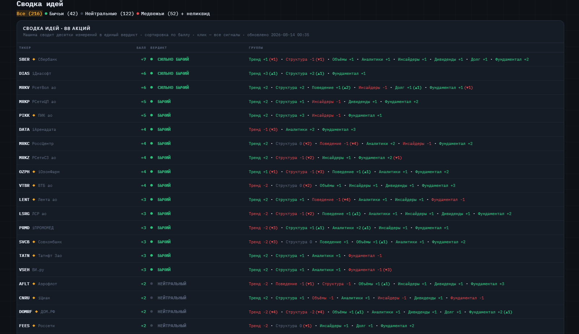Click DIAS's Тренд +3 group tag
This screenshot has height=334, width=579.
263,73
